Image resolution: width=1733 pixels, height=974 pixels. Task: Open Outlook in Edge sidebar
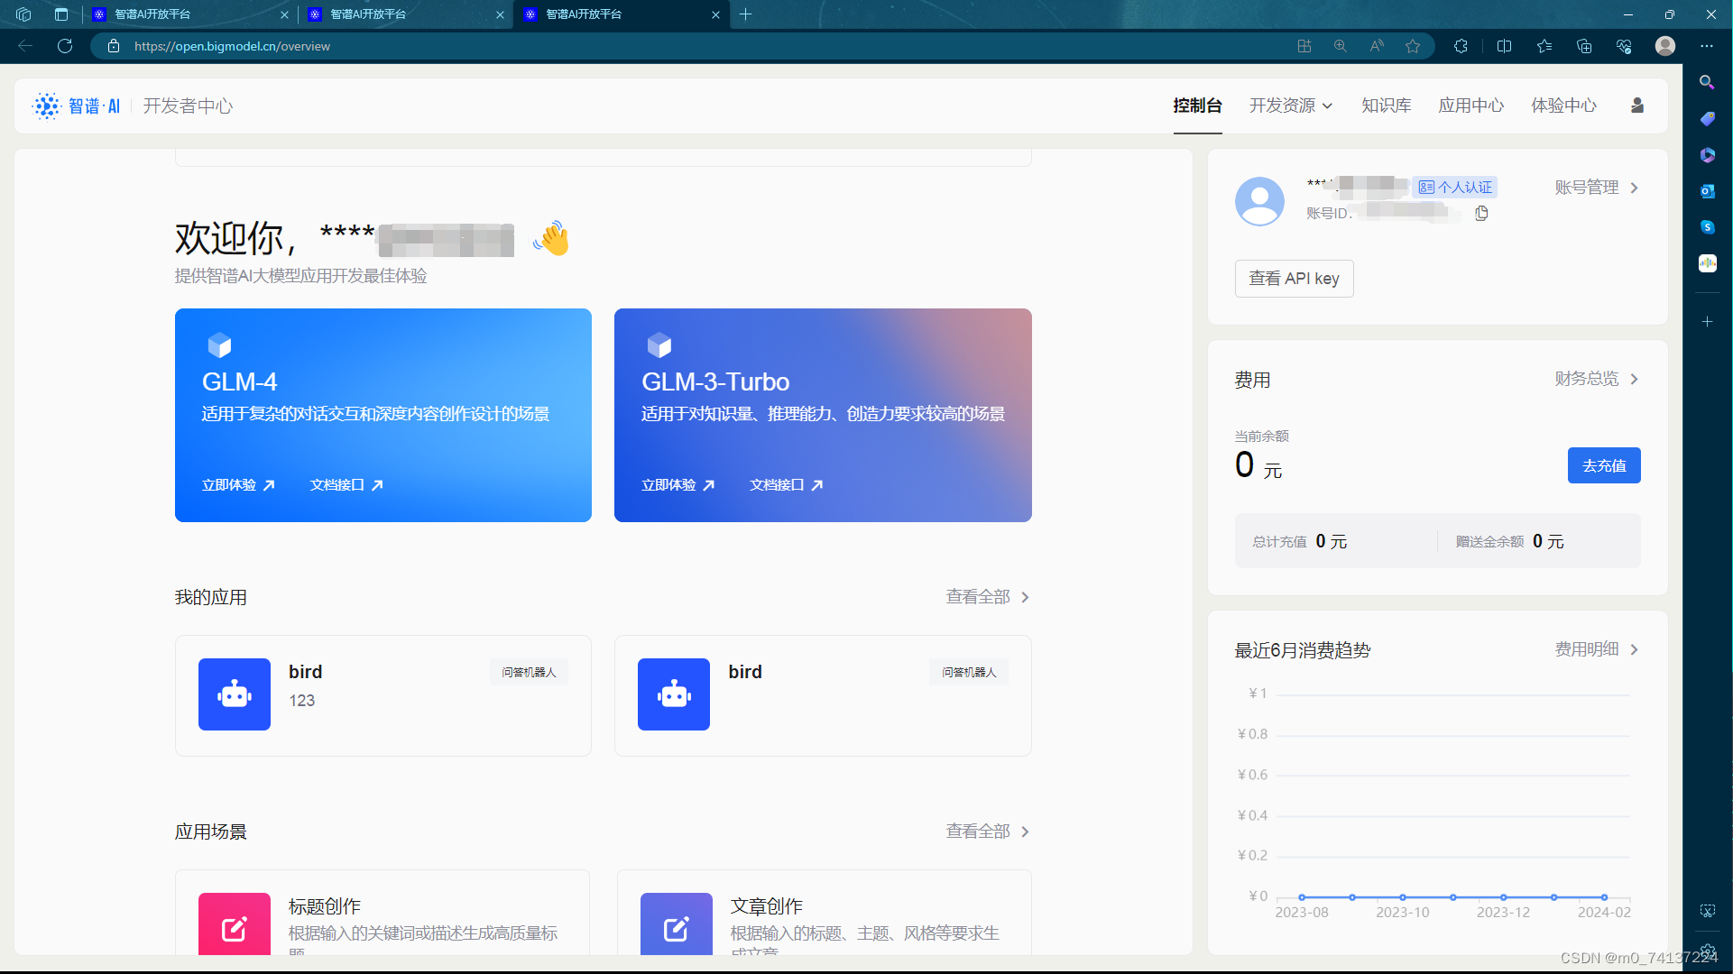coord(1707,191)
